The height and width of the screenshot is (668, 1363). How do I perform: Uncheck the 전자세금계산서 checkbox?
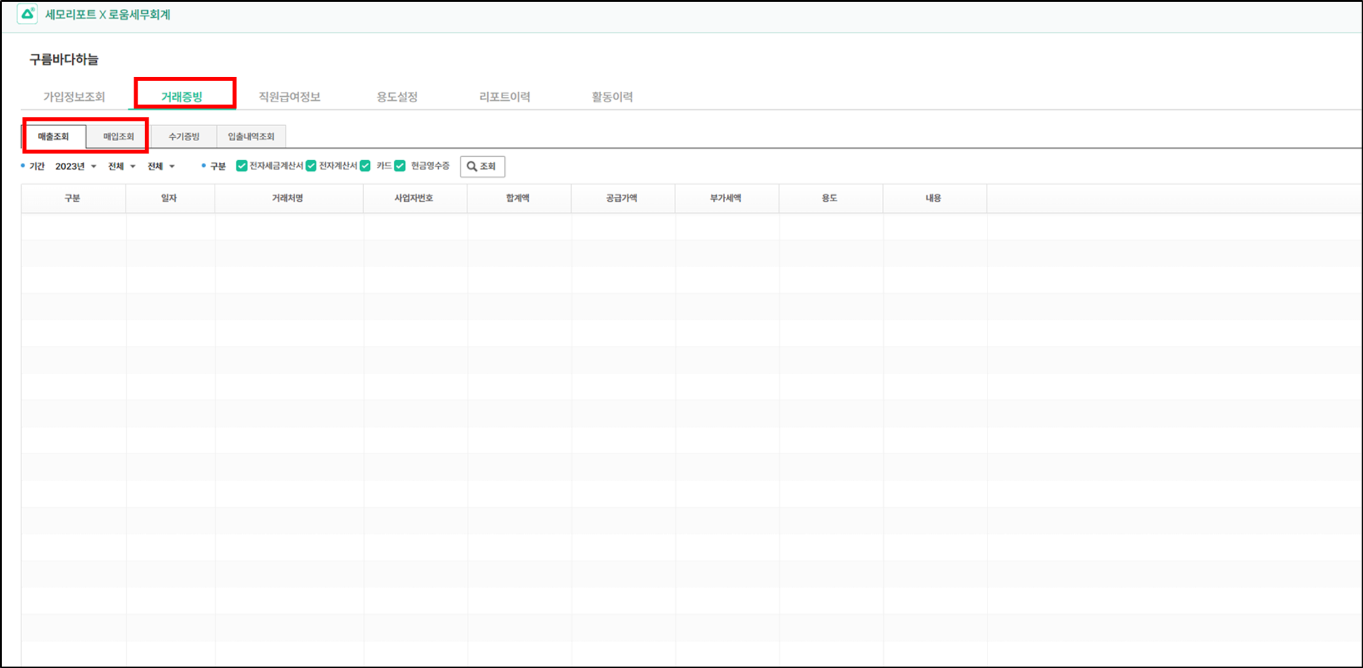[x=241, y=166]
